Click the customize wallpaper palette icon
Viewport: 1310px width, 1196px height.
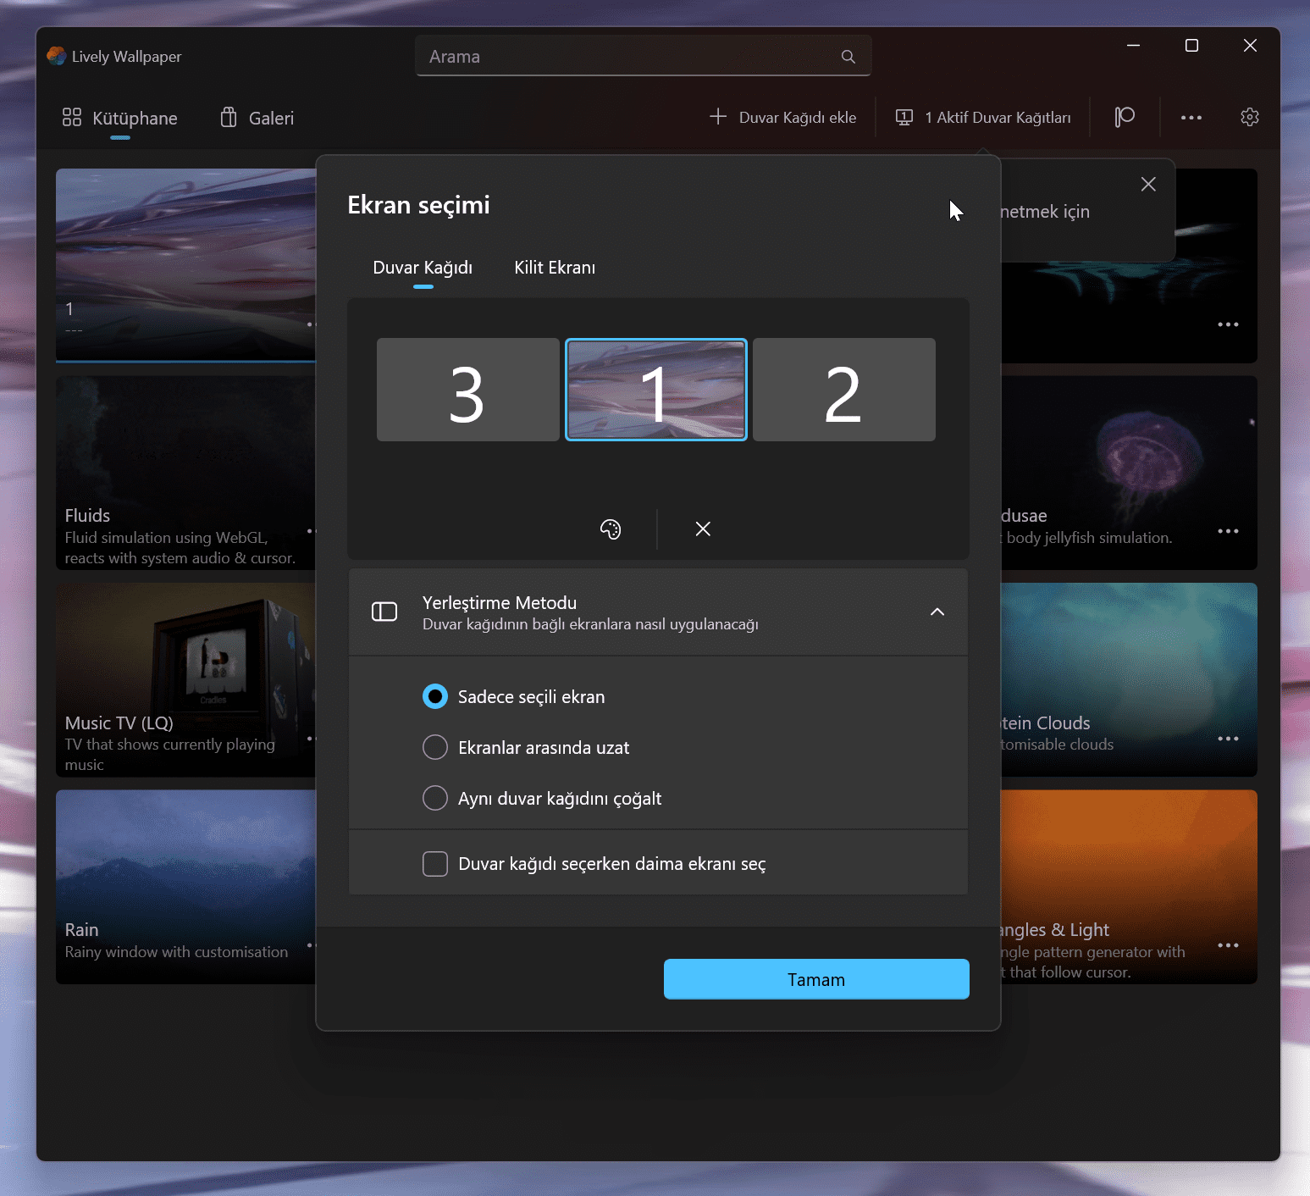pyautogui.click(x=611, y=529)
